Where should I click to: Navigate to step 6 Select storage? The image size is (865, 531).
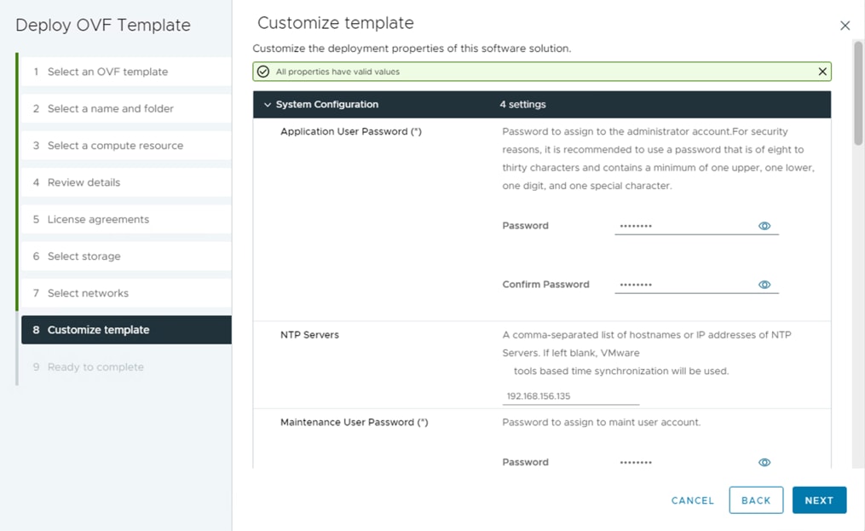(x=84, y=257)
